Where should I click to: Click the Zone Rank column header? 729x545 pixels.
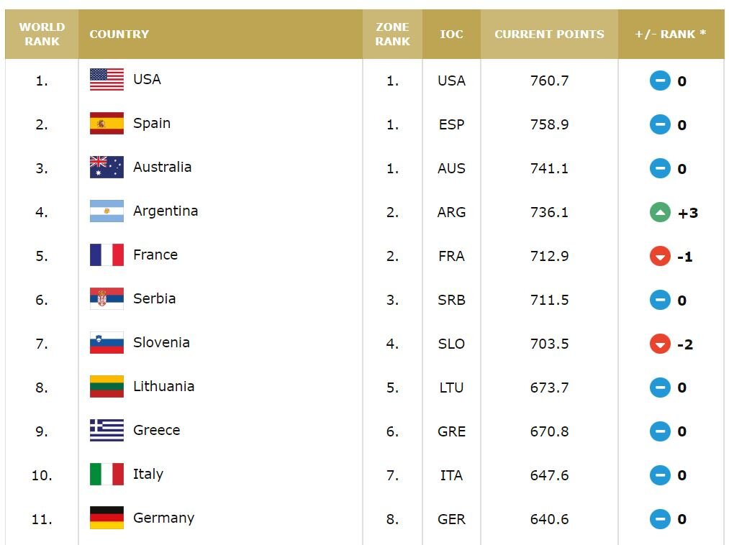[392, 35]
